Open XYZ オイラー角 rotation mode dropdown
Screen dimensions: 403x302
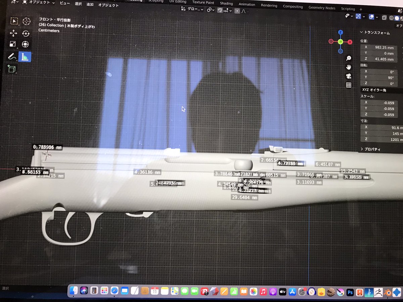click(381, 90)
